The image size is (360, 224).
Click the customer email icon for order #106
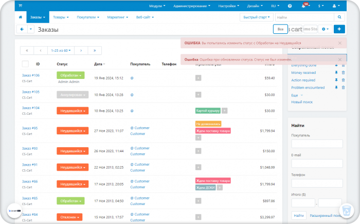pyautogui.click(x=132, y=78)
